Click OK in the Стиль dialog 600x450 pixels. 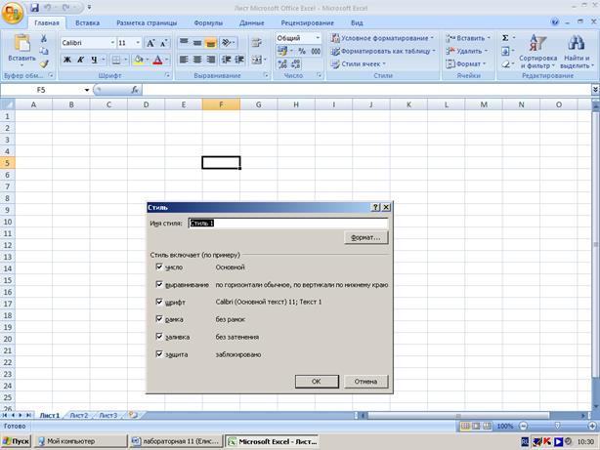(x=317, y=381)
